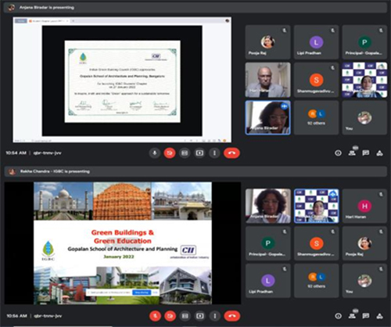Click meeting code beside 10:54 AM
This screenshot has height=327, width=391.
47,153
